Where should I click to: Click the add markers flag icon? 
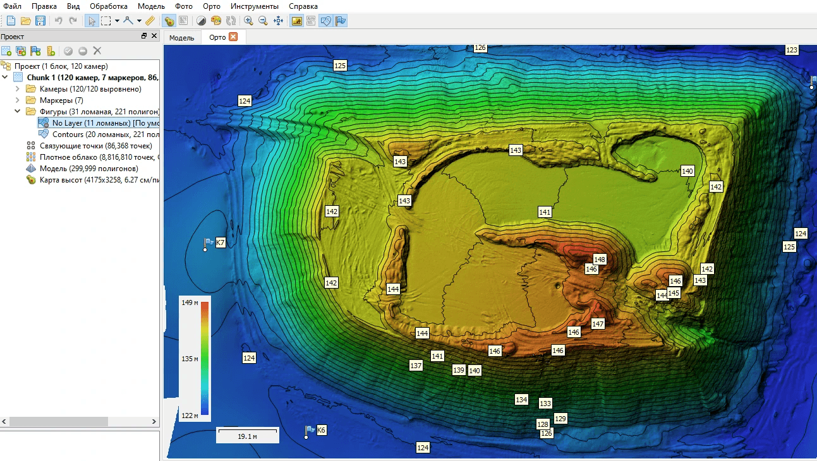click(35, 51)
